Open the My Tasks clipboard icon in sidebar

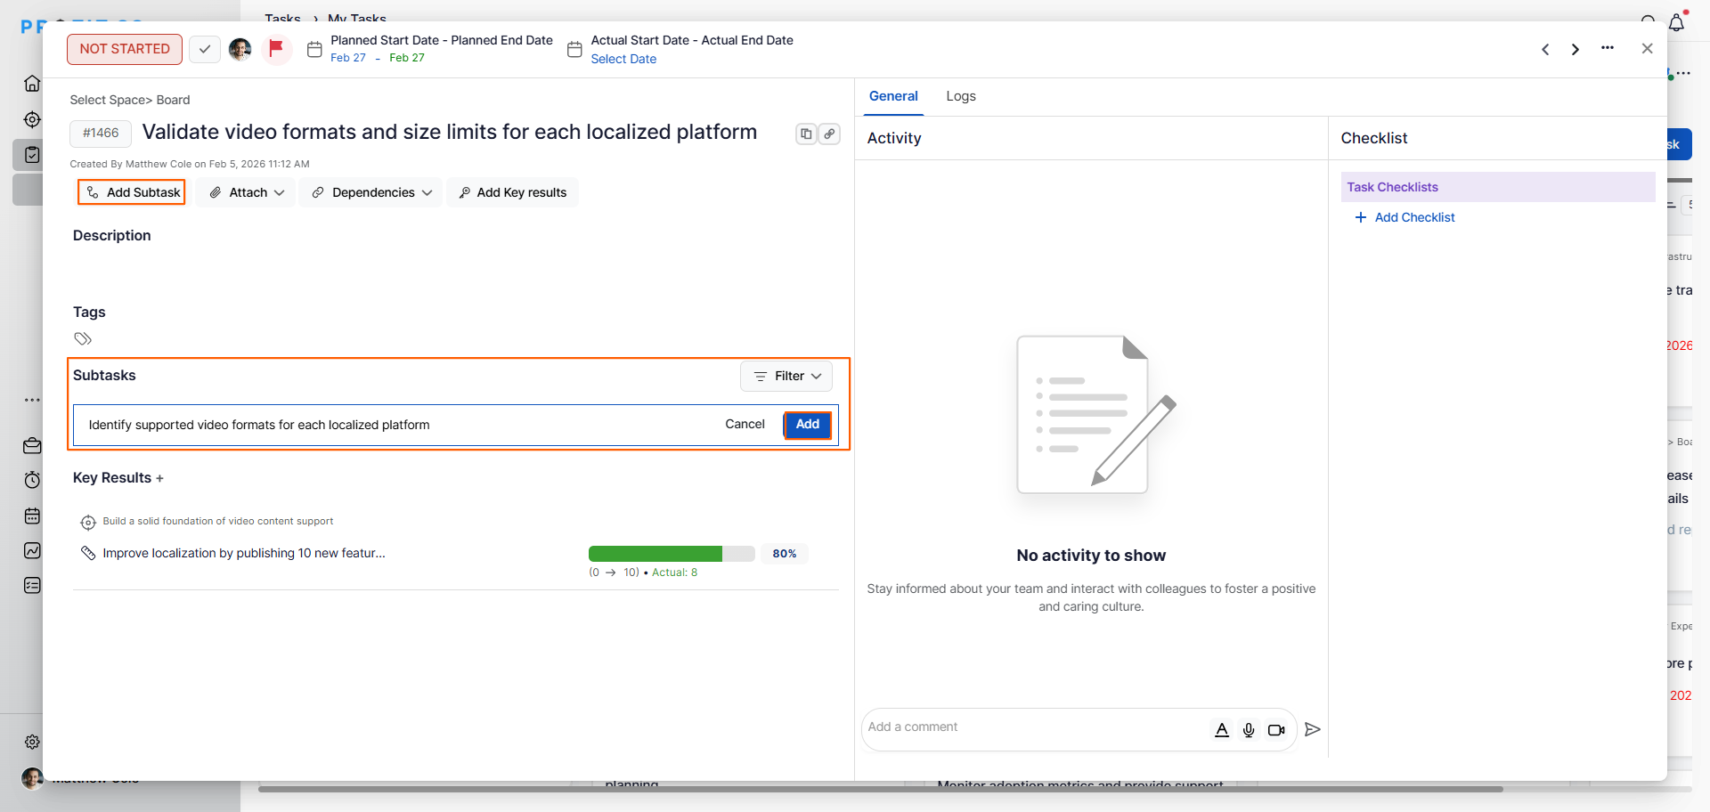point(32,154)
